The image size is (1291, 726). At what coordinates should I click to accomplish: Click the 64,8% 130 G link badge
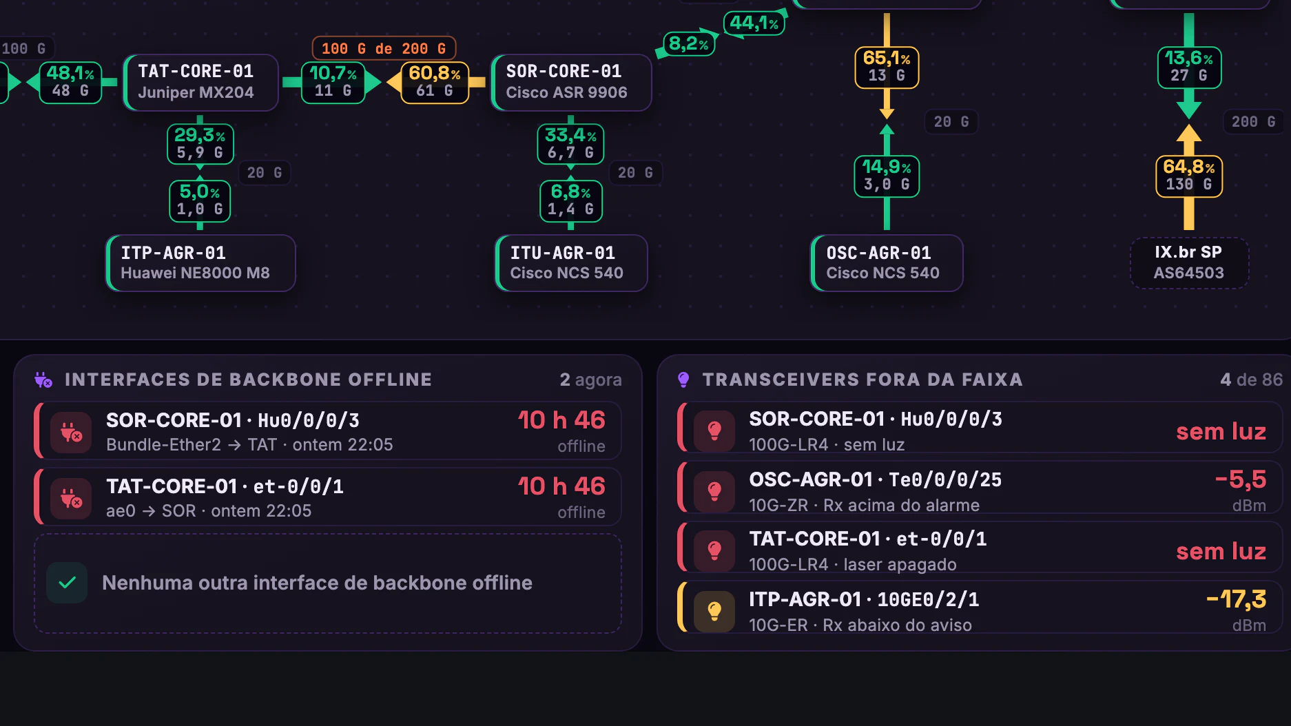(x=1189, y=176)
